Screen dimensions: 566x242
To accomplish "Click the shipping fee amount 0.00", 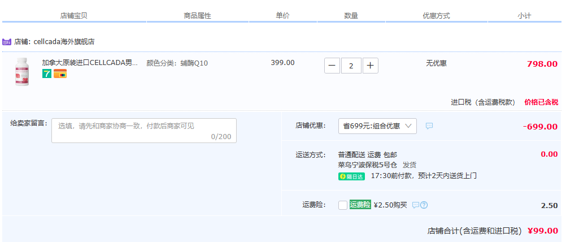I will (550, 154).
